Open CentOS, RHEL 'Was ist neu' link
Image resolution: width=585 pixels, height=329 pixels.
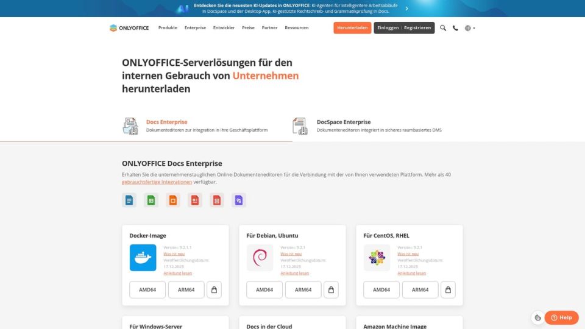point(408,254)
